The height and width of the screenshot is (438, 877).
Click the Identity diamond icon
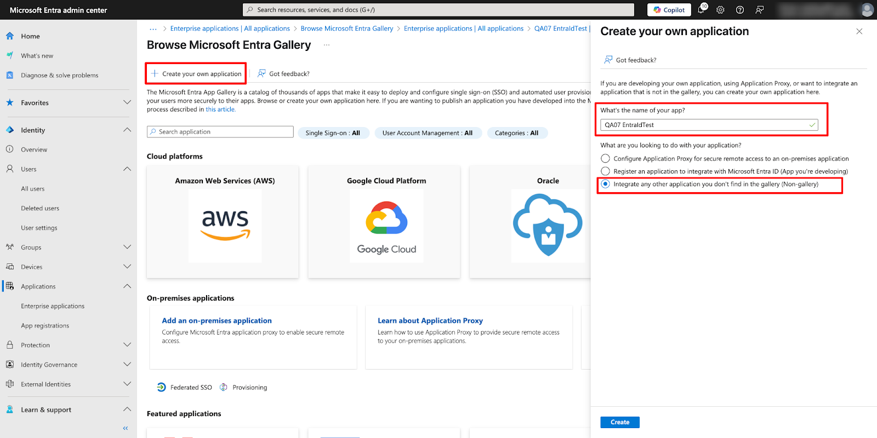coord(10,130)
